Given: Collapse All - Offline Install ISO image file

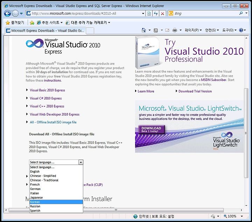Looking at the screenshot, I should pos(53,122).
